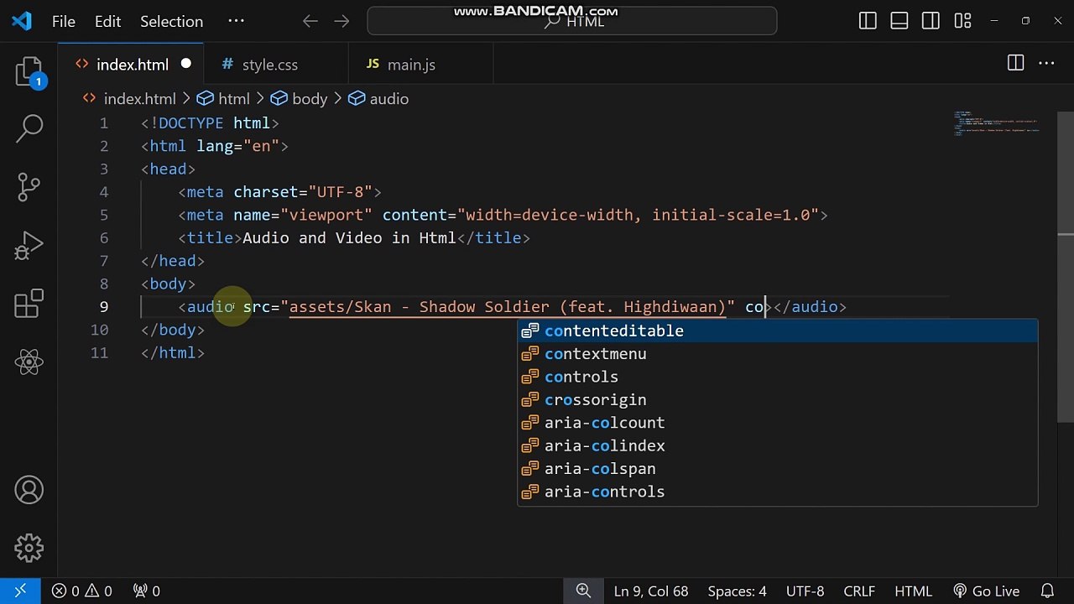
Task: Click the charset="UTF-8" meta line
Action: coord(279,192)
